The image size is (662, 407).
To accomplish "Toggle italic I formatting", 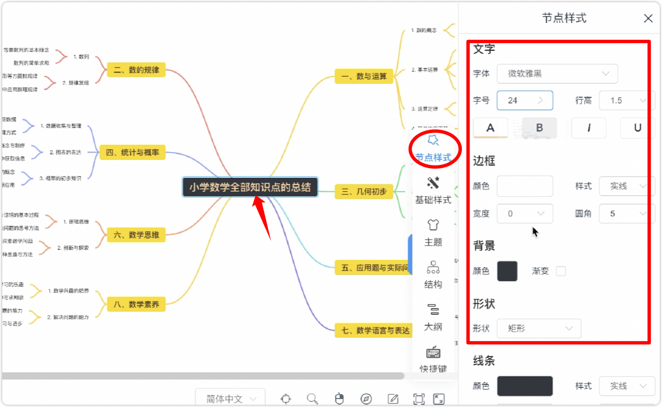I will (589, 128).
